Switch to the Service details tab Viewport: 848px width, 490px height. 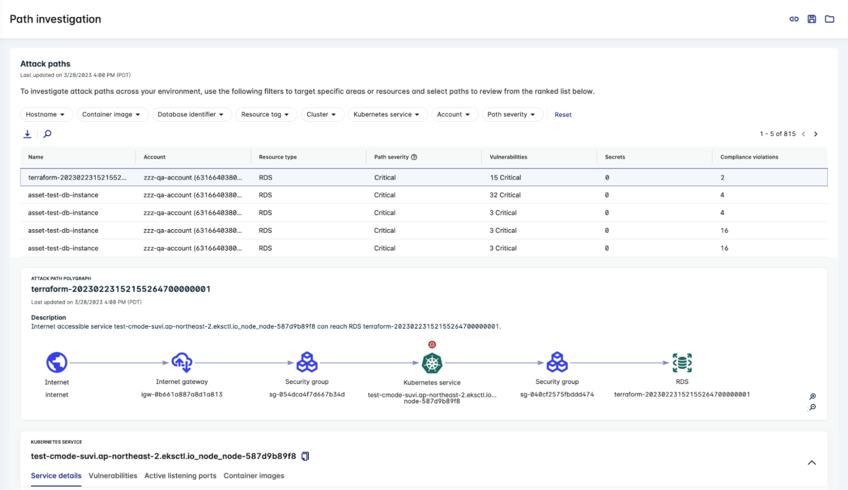[x=56, y=476]
